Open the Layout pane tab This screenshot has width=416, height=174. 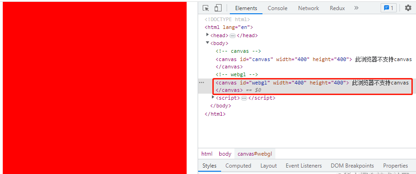(268, 166)
